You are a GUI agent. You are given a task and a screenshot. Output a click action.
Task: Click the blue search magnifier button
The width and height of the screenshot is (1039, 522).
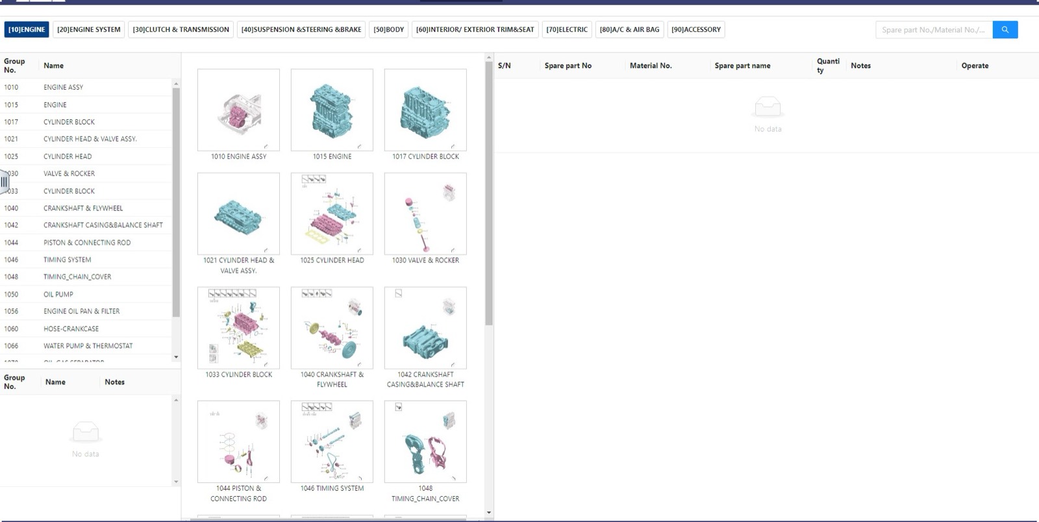pos(1005,30)
